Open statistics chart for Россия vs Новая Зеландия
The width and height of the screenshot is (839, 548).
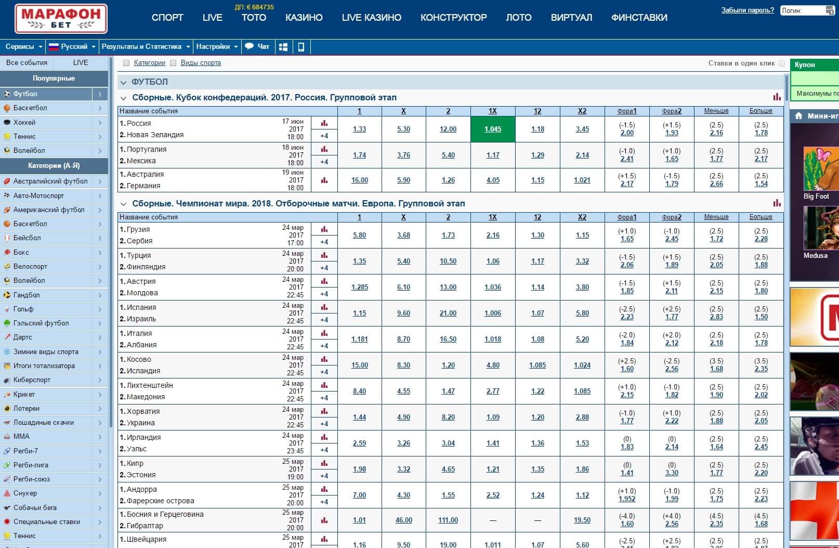pyautogui.click(x=324, y=123)
